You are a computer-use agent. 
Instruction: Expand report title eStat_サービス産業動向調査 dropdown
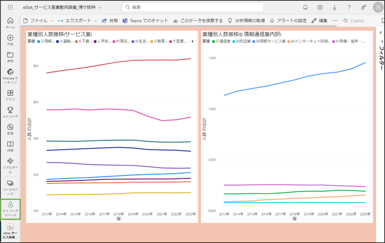(100, 7)
